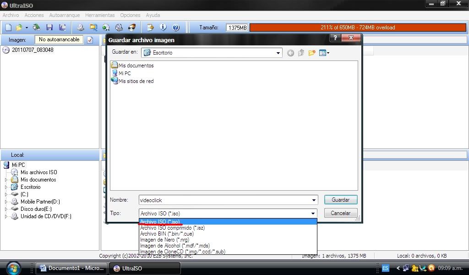Click the Guardar button
The image size is (469, 275).
point(341,199)
